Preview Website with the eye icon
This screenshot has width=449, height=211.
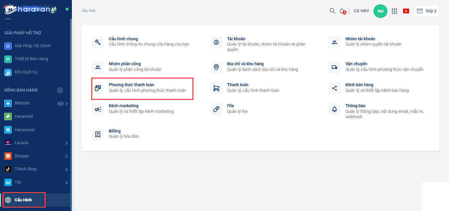click(x=60, y=104)
